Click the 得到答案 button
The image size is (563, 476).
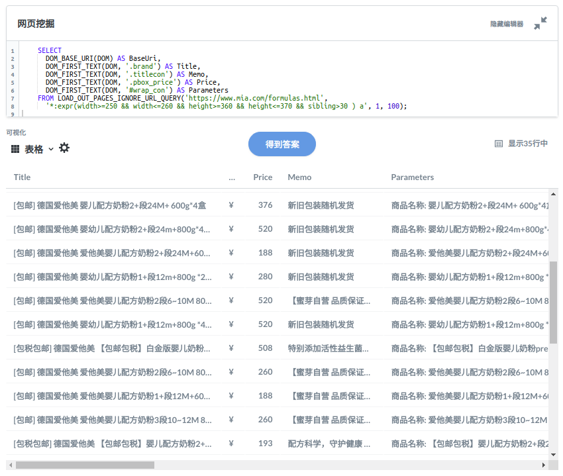(x=282, y=144)
